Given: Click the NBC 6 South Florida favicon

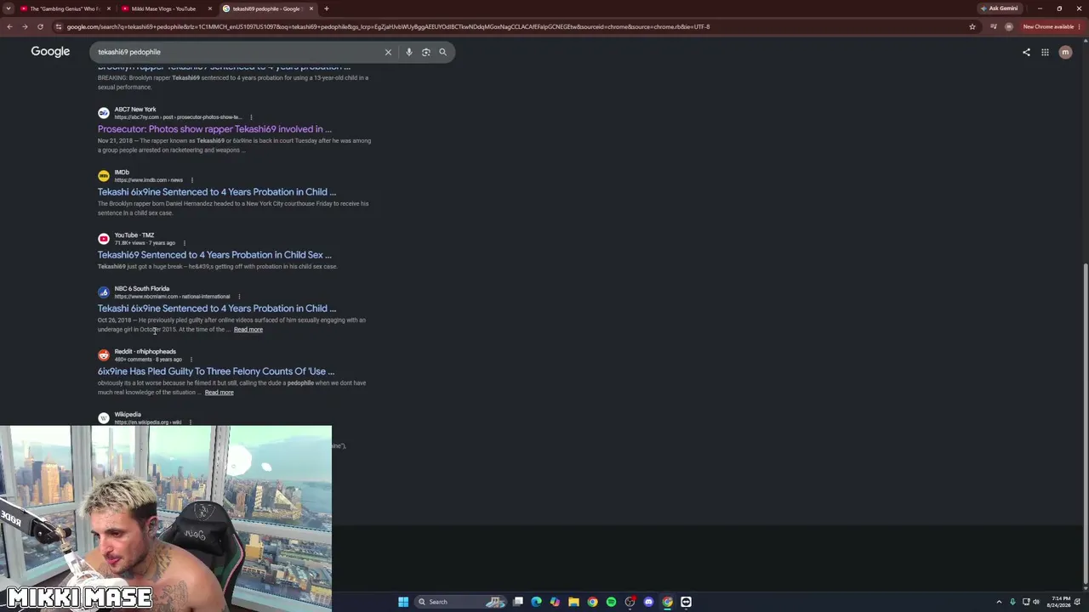Looking at the screenshot, I should [x=104, y=292].
